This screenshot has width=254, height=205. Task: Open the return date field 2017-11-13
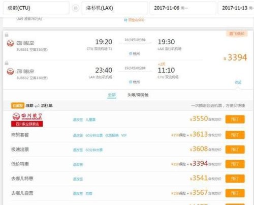pyautogui.click(x=236, y=8)
